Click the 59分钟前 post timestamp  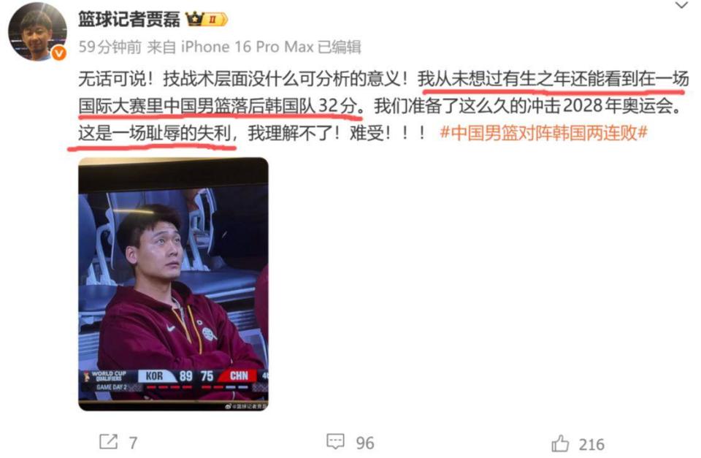(110, 47)
